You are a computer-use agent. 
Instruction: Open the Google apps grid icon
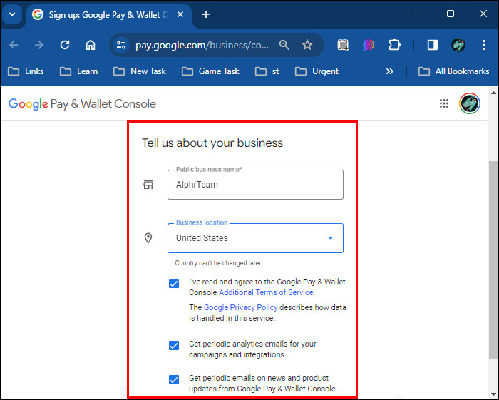click(444, 104)
